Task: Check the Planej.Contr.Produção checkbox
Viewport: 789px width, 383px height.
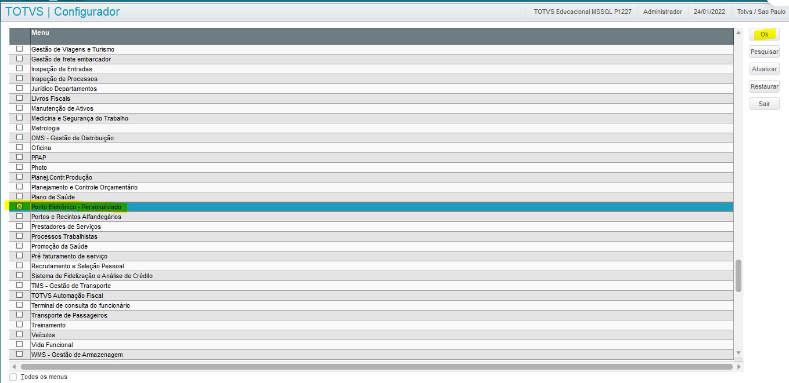Action: pyautogui.click(x=19, y=177)
